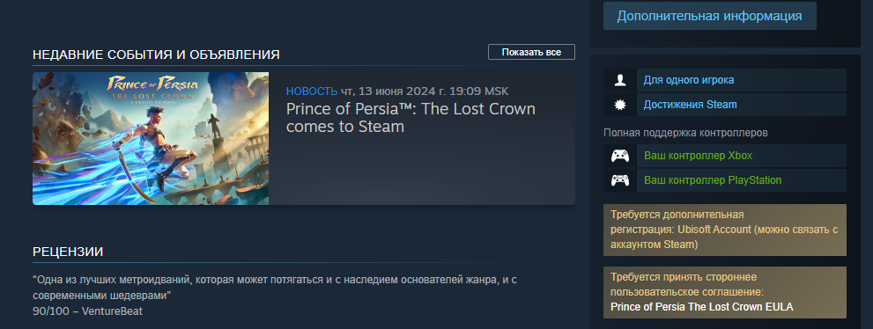Click the НОВОСТЬ label in the announcement
873x329 pixels.
[x=312, y=91]
